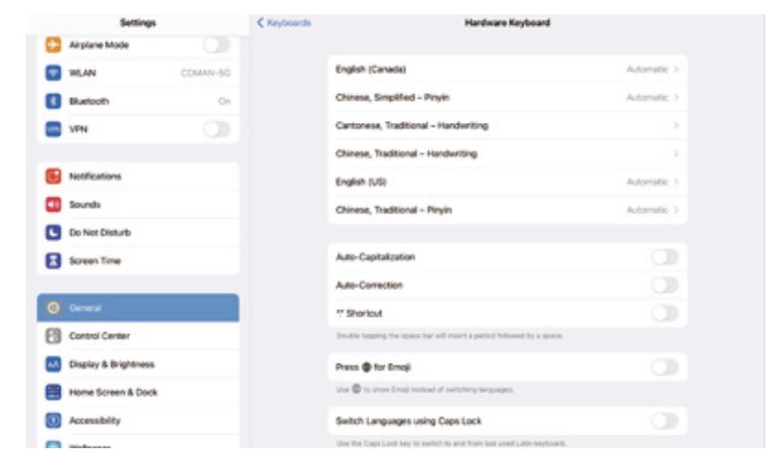Image resolution: width=772 pixels, height=452 pixels.
Task: Select WLAN in settings sidebar
Action: click(138, 73)
